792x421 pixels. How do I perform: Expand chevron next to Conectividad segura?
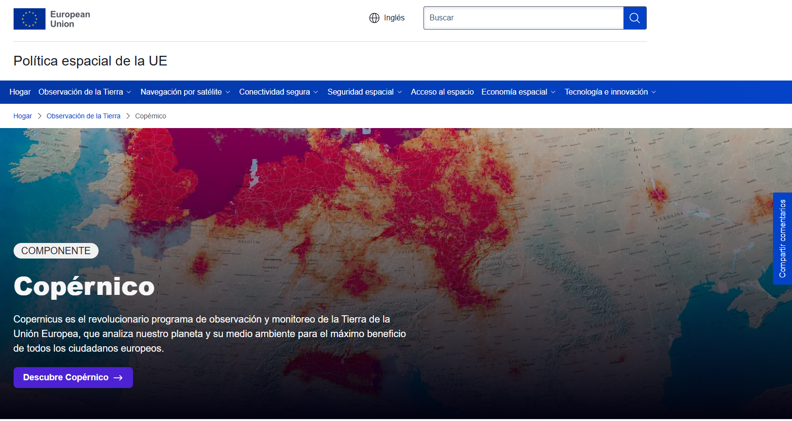click(316, 92)
